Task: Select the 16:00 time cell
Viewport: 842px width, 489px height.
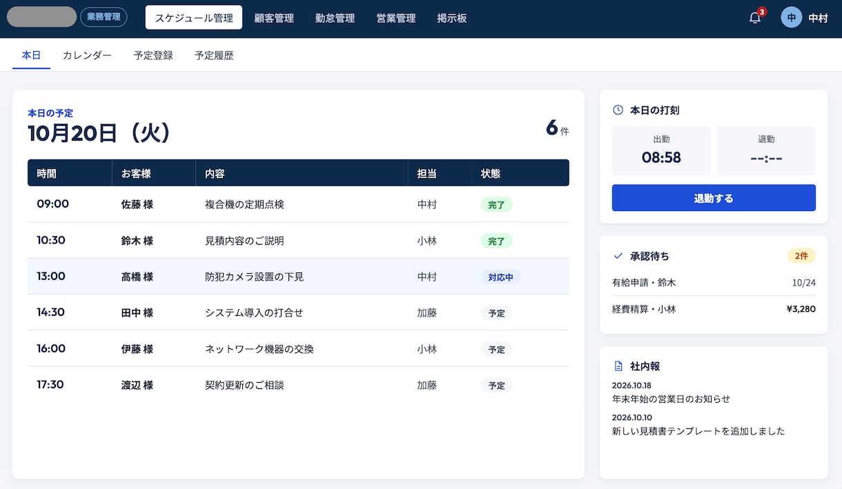Action: [x=51, y=348]
